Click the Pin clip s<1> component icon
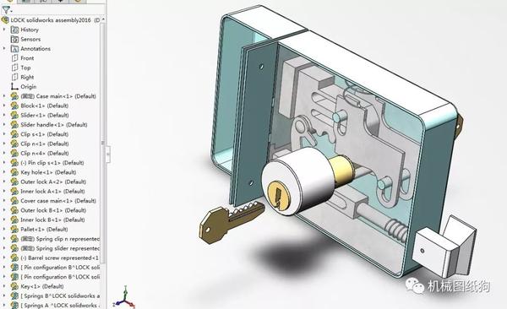The width and height of the screenshot is (507, 309). [14, 163]
